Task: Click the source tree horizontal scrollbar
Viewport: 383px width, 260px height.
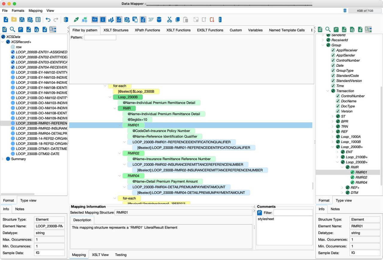Action: click(x=18, y=194)
